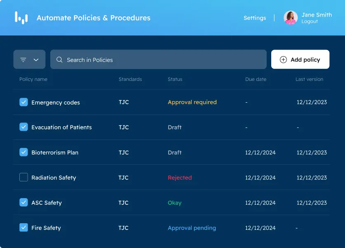Click the magnifier icon in the search bar

click(x=59, y=59)
